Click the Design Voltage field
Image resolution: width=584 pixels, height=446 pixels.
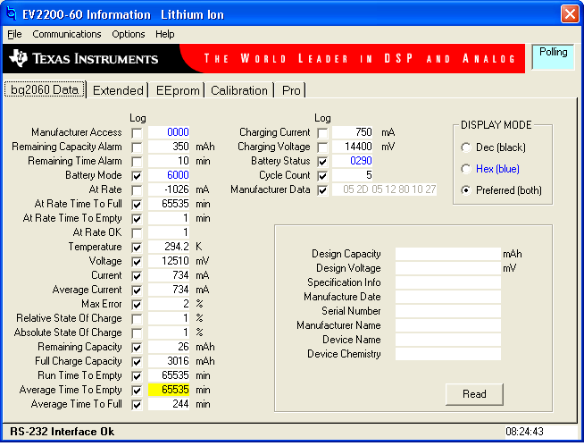tap(448, 268)
